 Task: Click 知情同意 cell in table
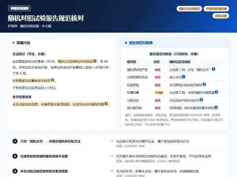[x=133, y=93]
